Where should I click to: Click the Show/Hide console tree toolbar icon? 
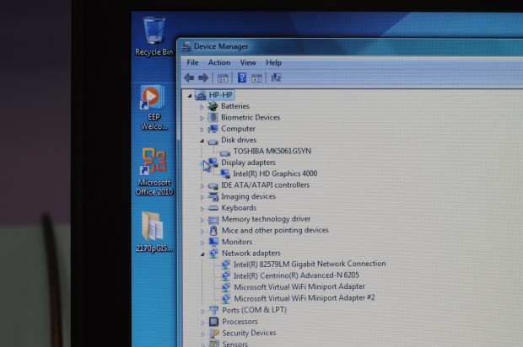[x=223, y=78]
